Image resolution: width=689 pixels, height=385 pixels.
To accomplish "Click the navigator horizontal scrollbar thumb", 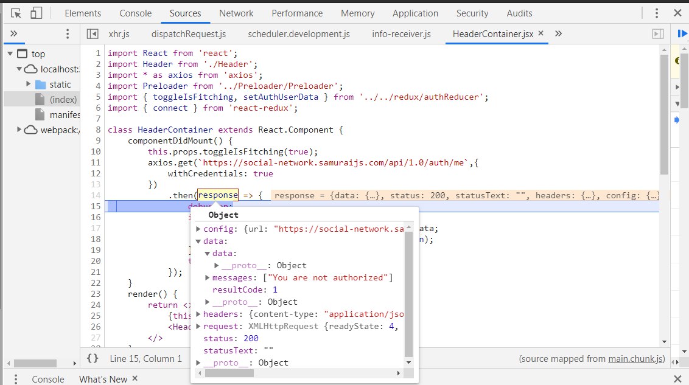I will (35, 363).
